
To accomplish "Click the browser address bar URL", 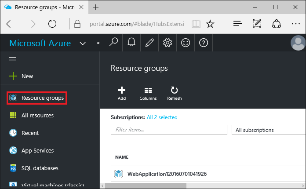I will (137, 24).
